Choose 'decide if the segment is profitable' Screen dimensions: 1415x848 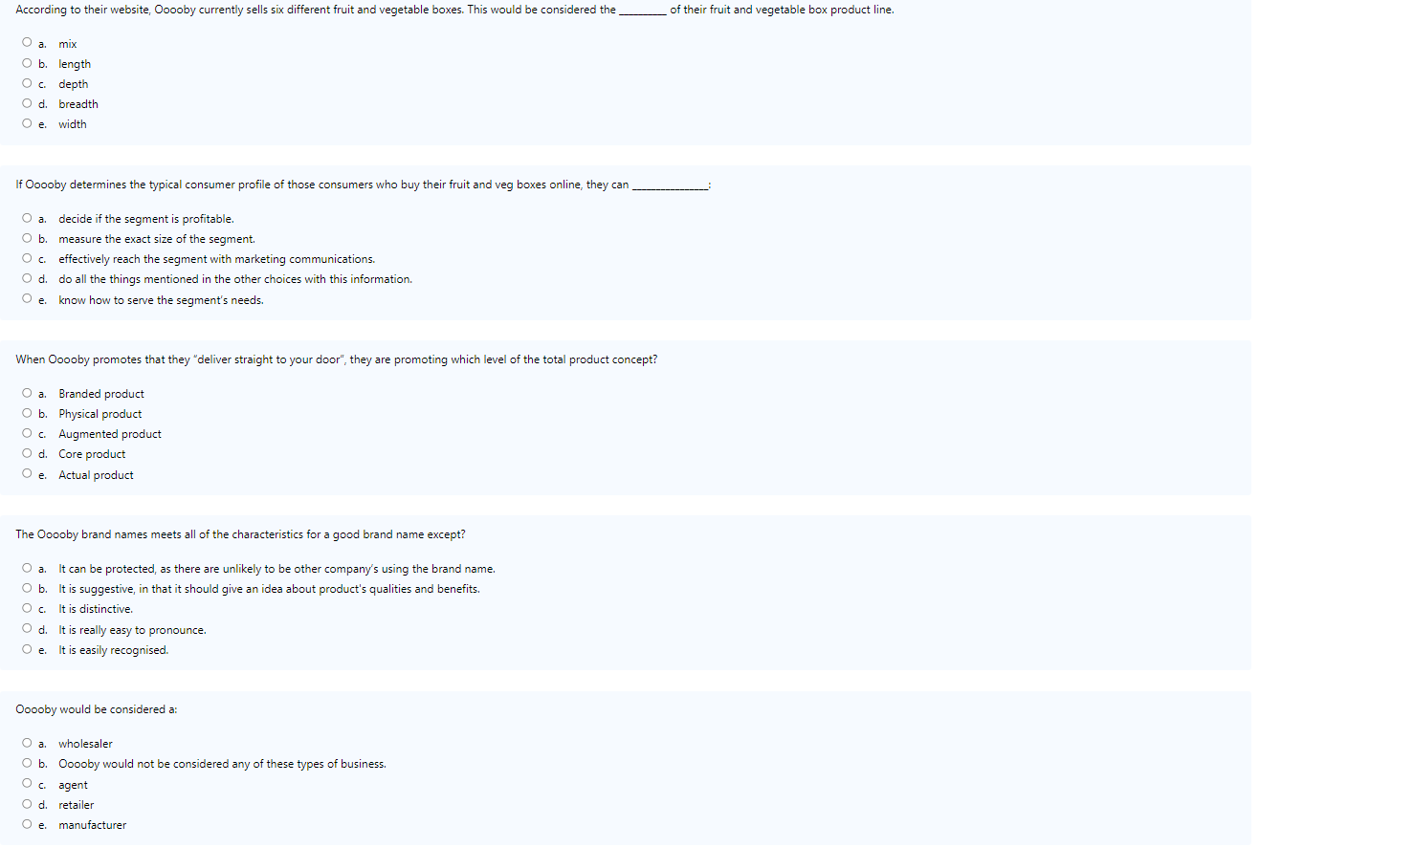27,217
